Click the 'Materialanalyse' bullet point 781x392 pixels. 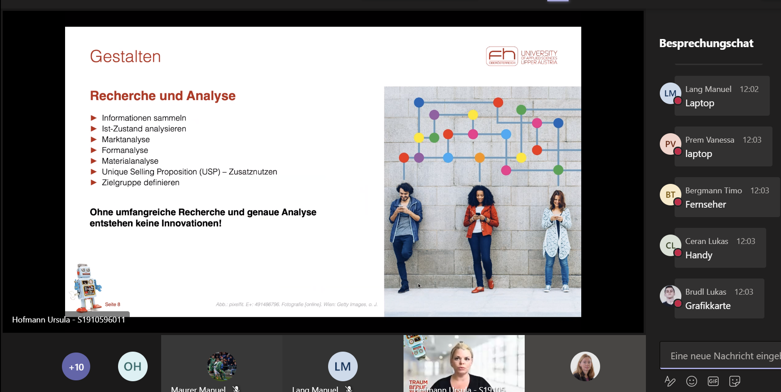[130, 161]
